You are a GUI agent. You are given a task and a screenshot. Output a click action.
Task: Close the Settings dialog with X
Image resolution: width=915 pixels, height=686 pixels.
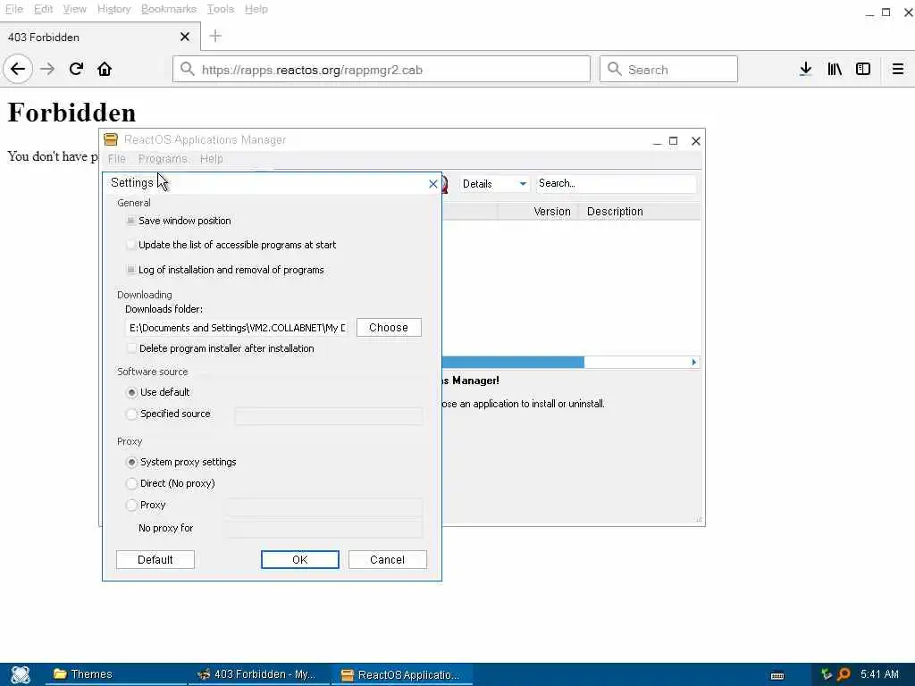(x=433, y=184)
